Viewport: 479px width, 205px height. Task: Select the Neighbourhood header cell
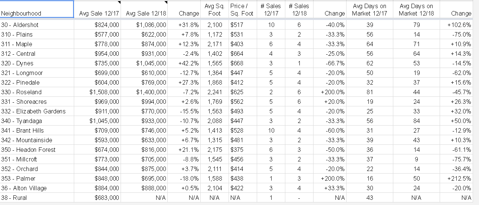click(x=37, y=9)
